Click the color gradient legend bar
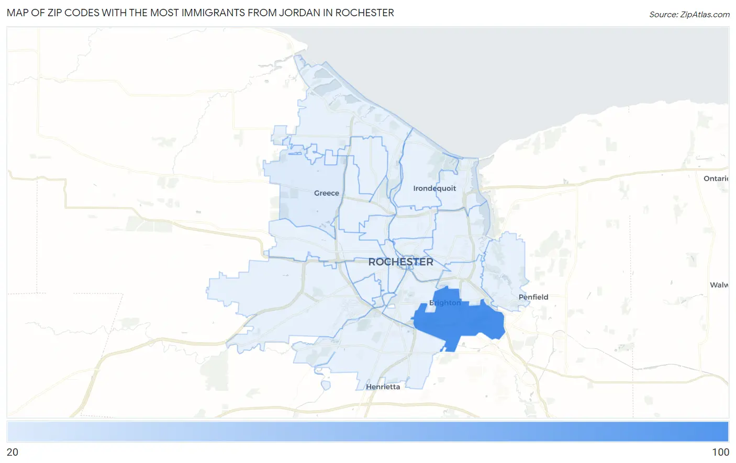736x463 pixels. [x=367, y=432]
